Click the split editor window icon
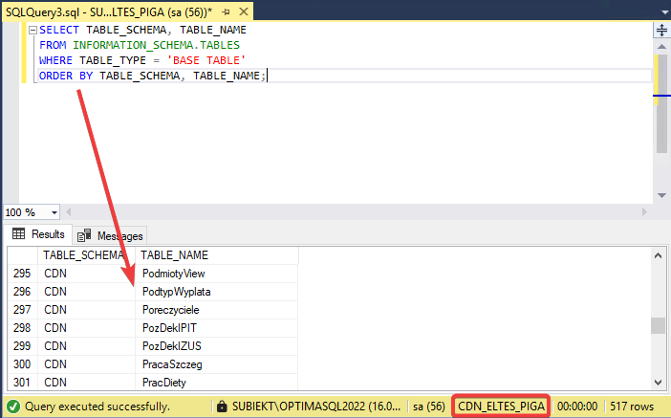671x418 pixels. click(661, 30)
